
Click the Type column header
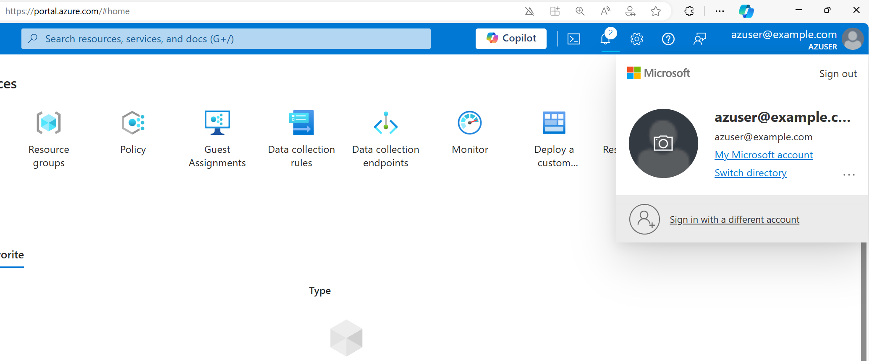(320, 291)
